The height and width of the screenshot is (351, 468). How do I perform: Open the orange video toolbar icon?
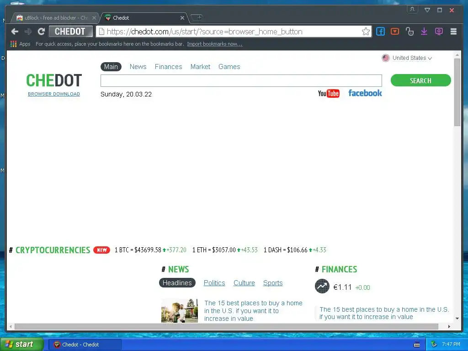tap(395, 32)
